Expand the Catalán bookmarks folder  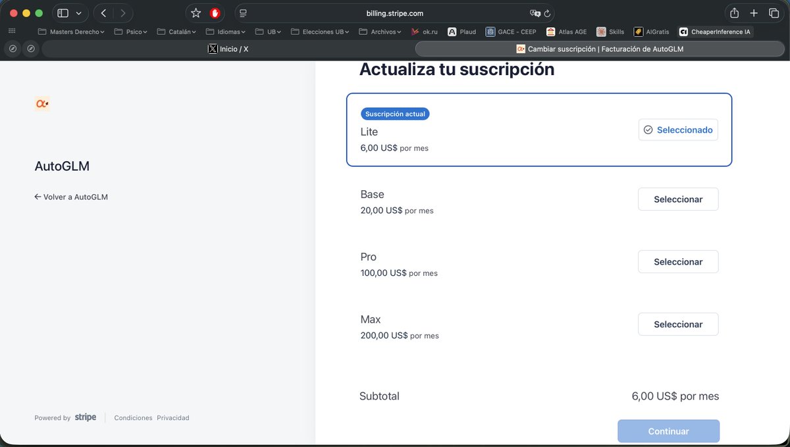tap(176, 32)
